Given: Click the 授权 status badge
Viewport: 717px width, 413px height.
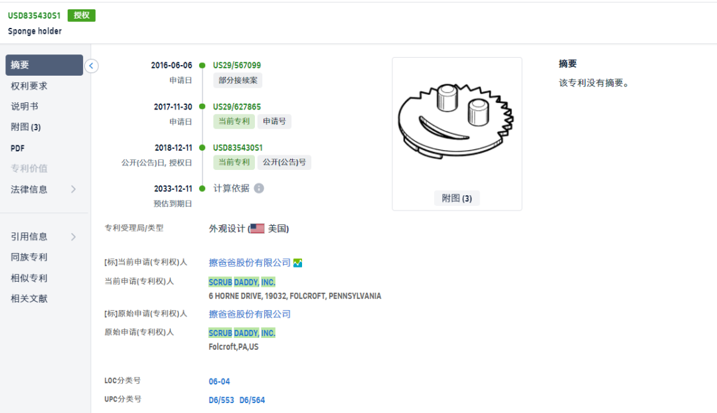Looking at the screenshot, I should tap(82, 15).
